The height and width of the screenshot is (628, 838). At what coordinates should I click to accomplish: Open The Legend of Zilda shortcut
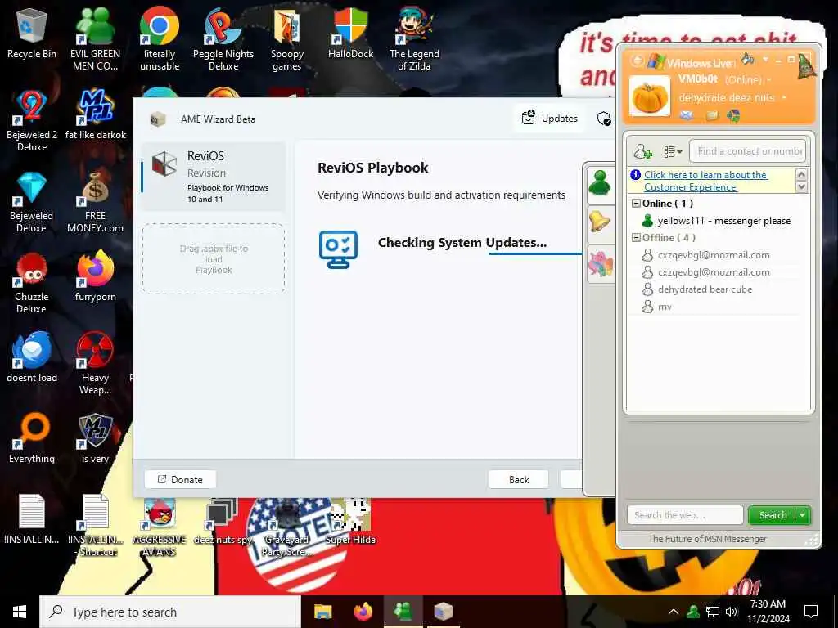[414, 38]
